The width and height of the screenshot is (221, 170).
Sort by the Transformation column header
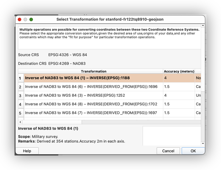tap(93, 71)
